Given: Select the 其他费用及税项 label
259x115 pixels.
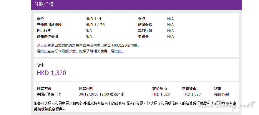Looking at the screenshot, I should point(49,25).
